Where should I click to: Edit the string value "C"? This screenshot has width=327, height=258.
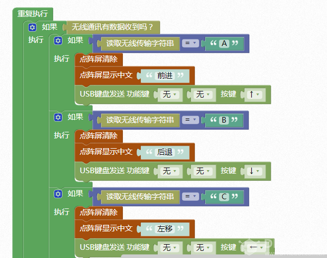224,197
